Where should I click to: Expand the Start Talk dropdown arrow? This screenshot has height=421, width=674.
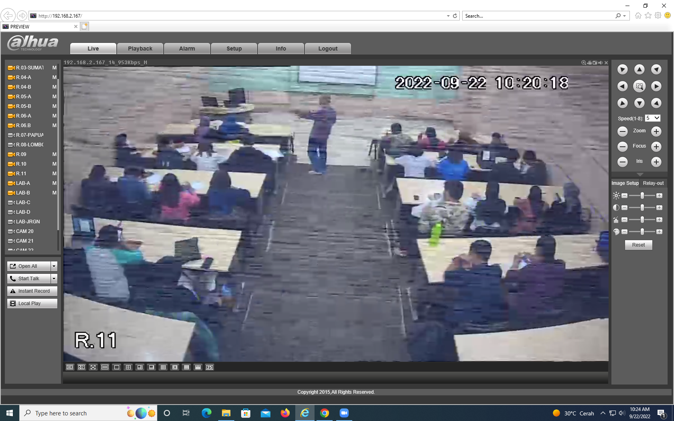[x=54, y=278]
